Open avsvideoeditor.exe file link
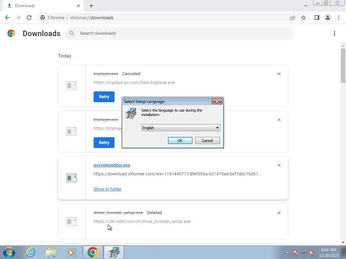Image resolution: width=346 pixels, height=259 pixels. point(112,165)
